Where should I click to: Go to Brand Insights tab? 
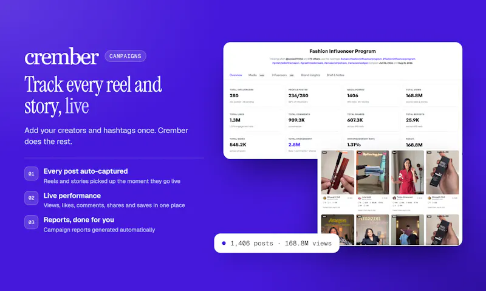coord(310,75)
